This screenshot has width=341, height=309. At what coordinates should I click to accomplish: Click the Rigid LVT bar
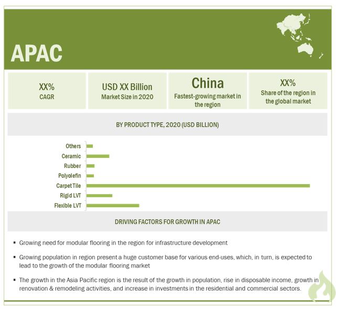click(99, 196)
